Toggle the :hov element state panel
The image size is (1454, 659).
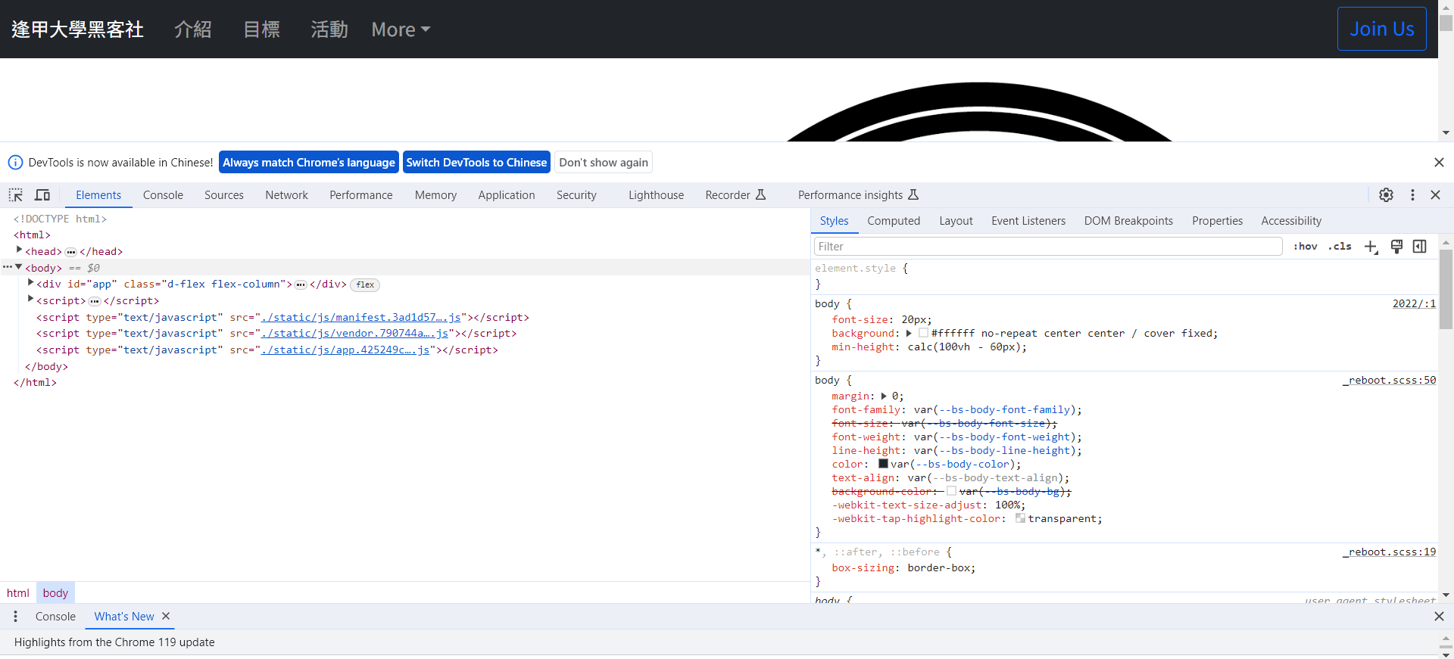[1306, 247]
